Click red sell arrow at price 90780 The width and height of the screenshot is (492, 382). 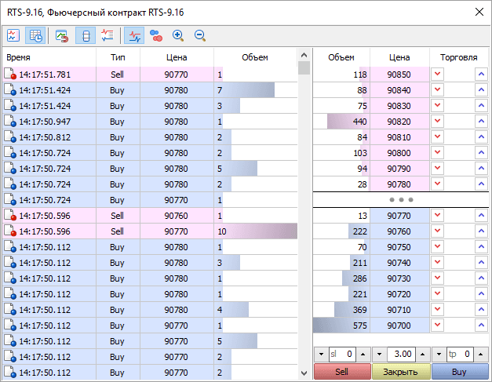click(x=437, y=184)
